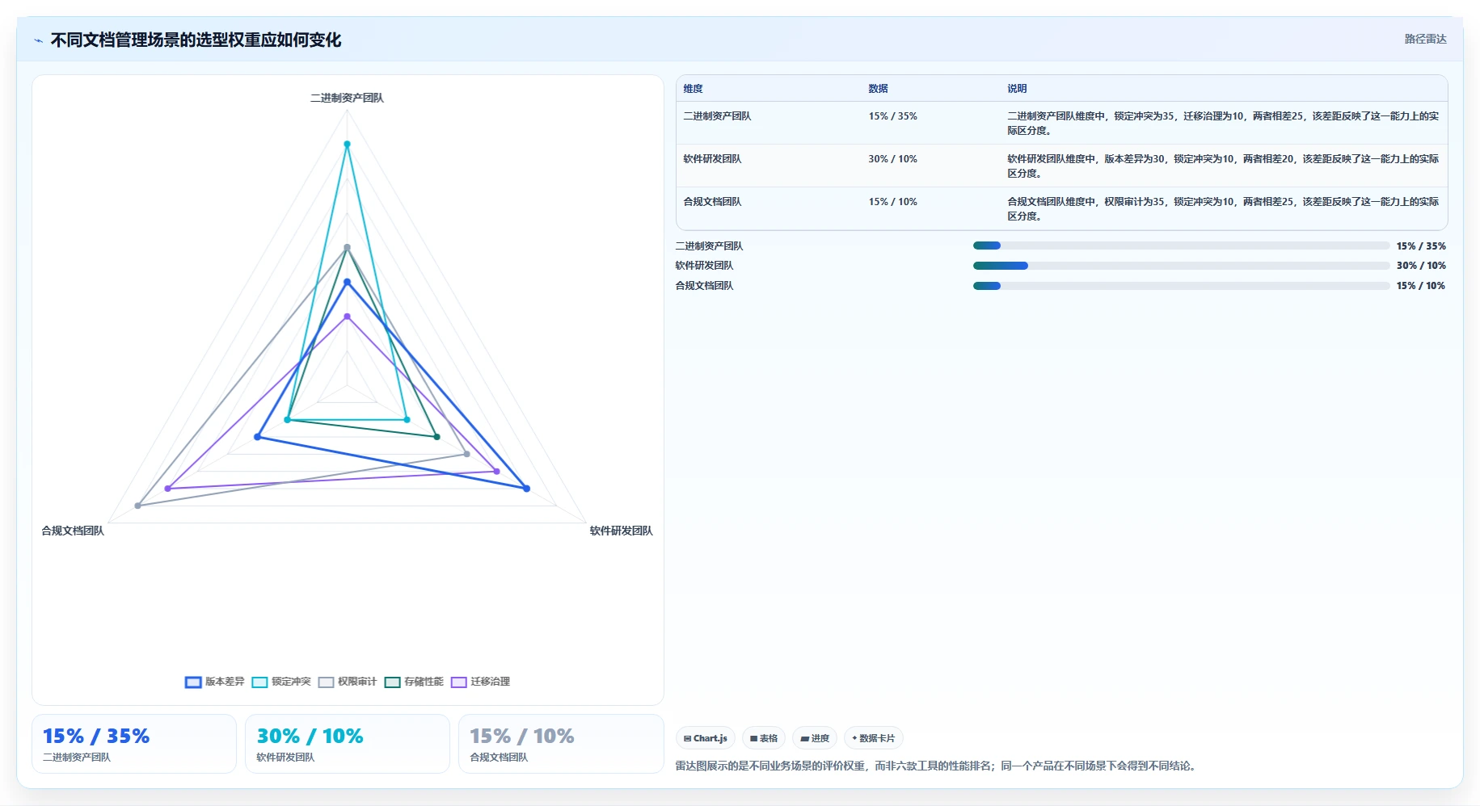1480x806 pixels.
Task: Click the 合规文档团队 progress bar
Action: 1181,286
